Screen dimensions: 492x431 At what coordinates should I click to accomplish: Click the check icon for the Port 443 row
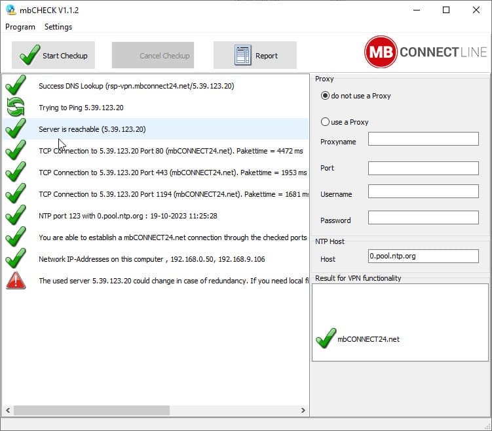(x=16, y=172)
